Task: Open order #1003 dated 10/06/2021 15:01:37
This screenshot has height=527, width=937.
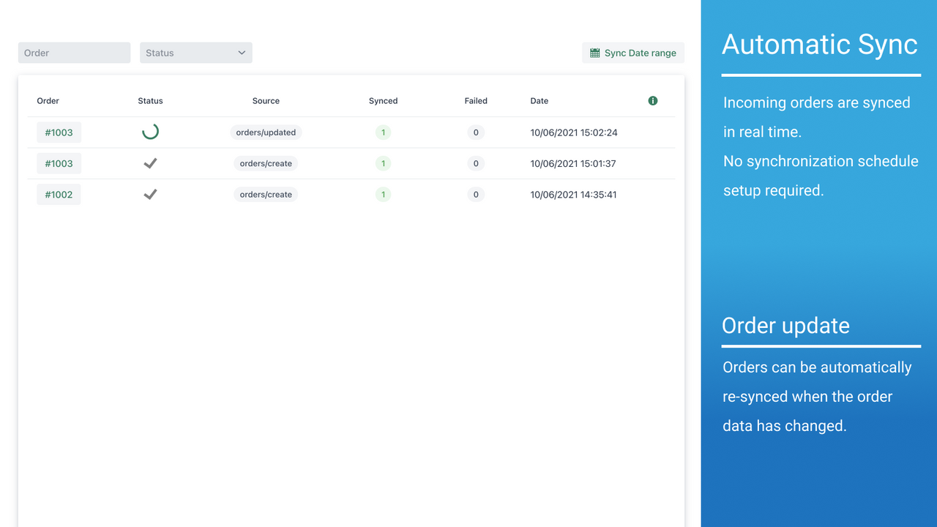Action: point(59,163)
